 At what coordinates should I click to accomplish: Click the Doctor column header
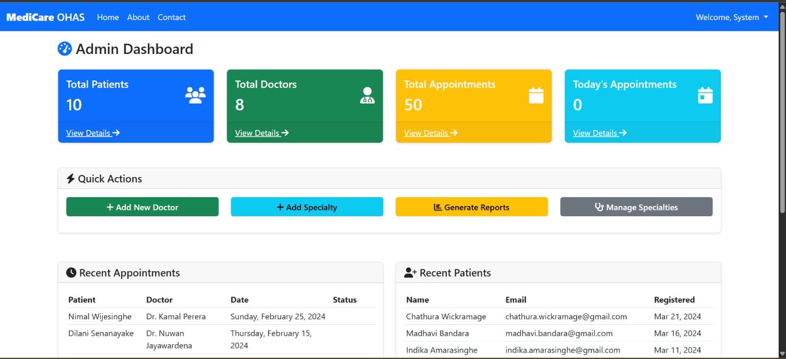(x=159, y=300)
